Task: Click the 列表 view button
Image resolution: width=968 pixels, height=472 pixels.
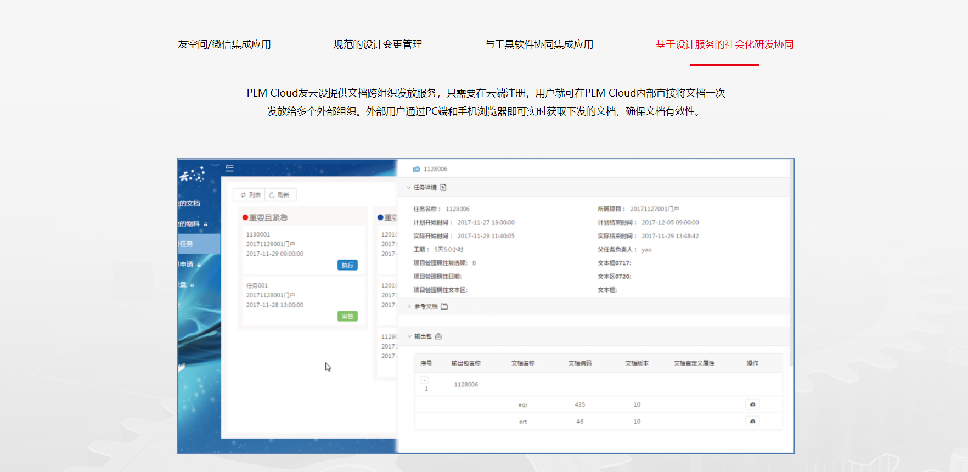Action: point(250,195)
